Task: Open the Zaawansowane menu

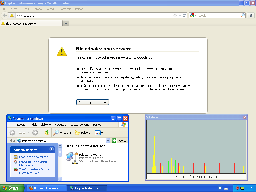Action: (80, 125)
